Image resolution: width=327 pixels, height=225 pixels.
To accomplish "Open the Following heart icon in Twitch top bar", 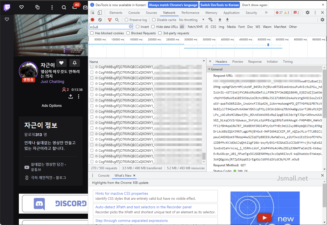I will coord(22,7).
